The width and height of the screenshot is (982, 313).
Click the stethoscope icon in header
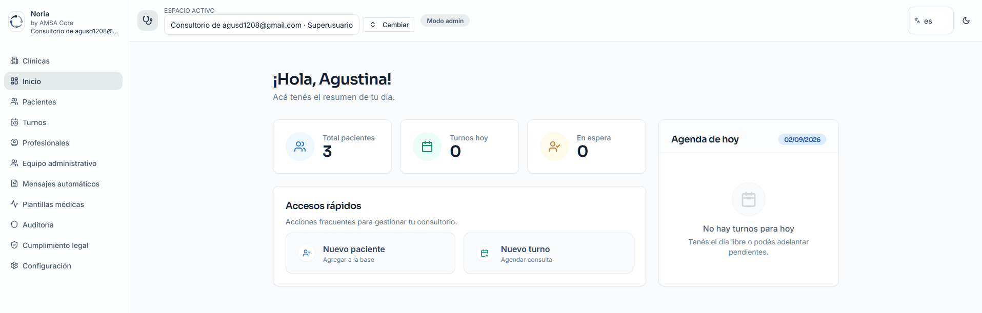point(148,20)
